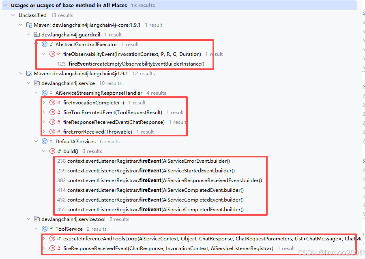This screenshot has height=259, width=365.
Task: Open line 238 AiServiceErrorEvent.builder() usage
Action: 144,161
